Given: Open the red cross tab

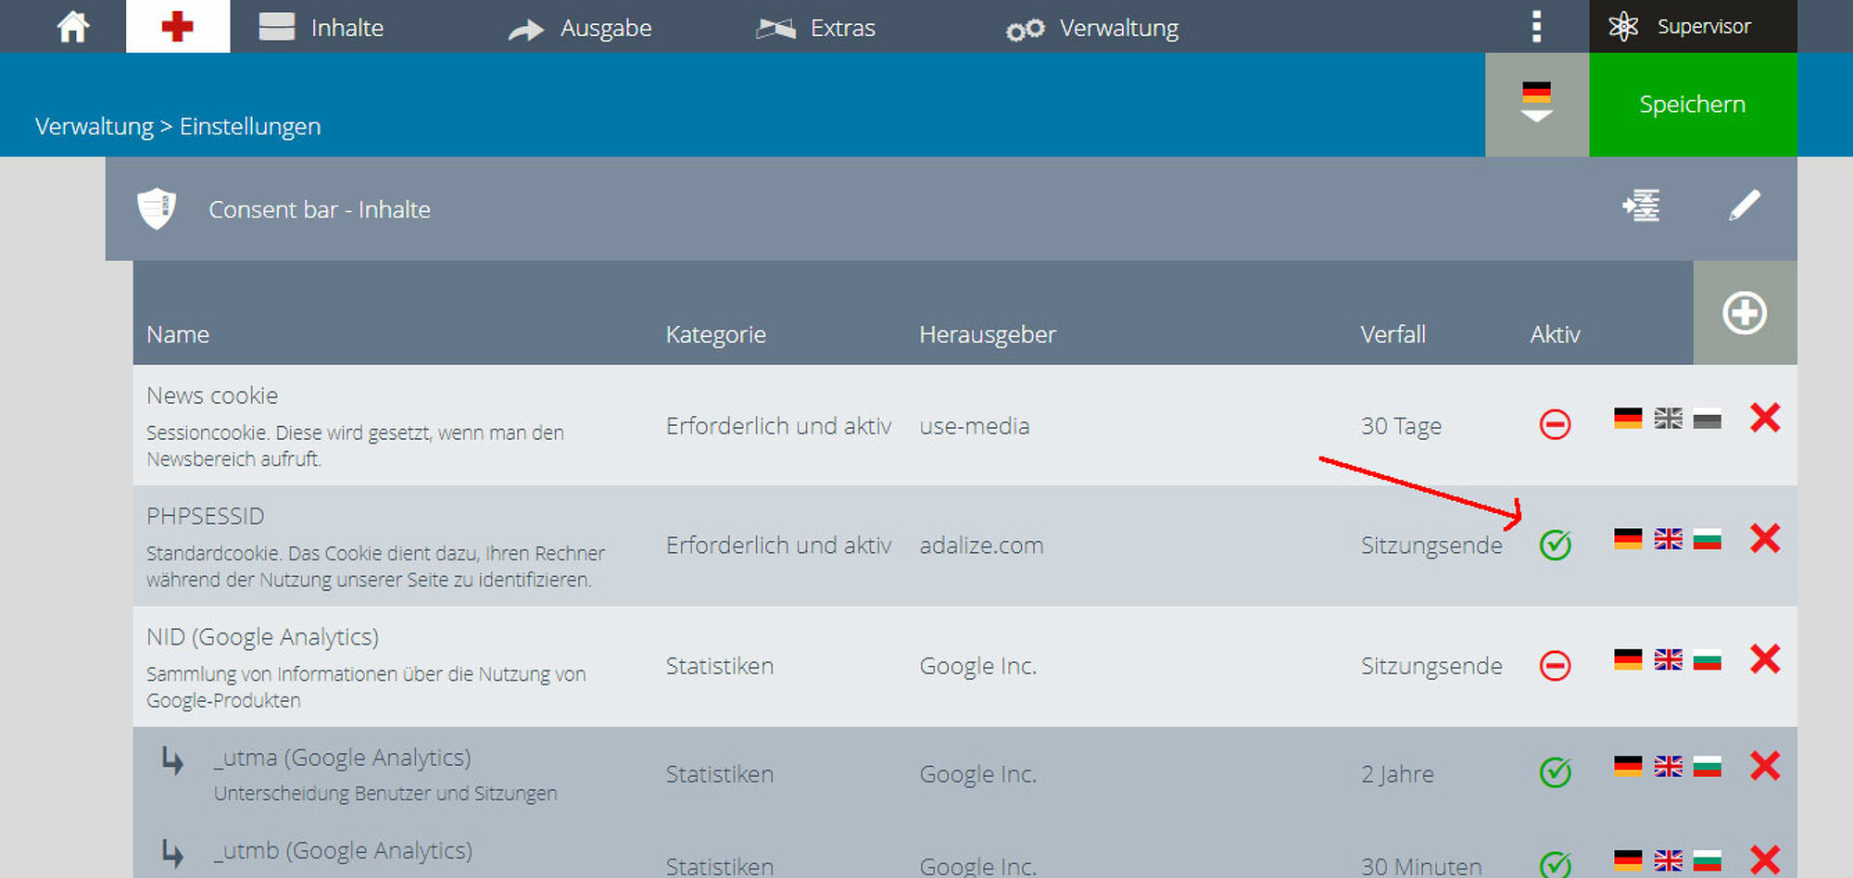Looking at the screenshot, I should tap(178, 26).
